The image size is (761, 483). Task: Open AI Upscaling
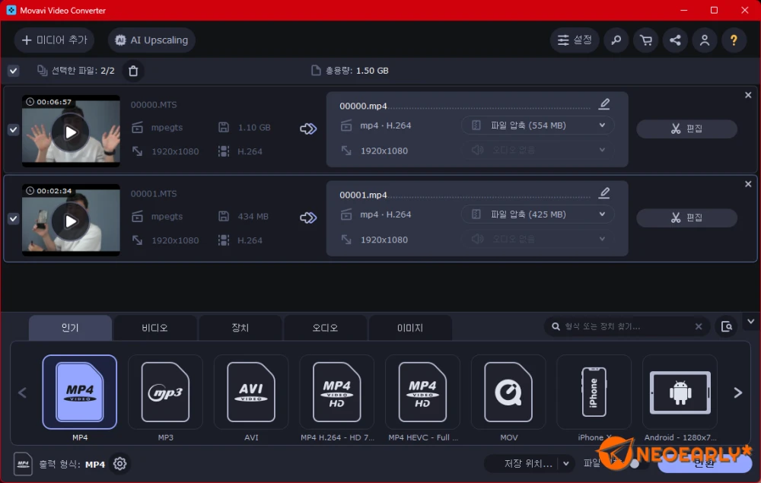click(x=151, y=40)
